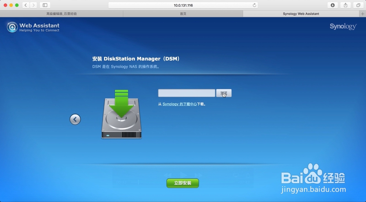The image size is (366, 202).
Task: Show all tabs overview button
Action: (358, 5)
